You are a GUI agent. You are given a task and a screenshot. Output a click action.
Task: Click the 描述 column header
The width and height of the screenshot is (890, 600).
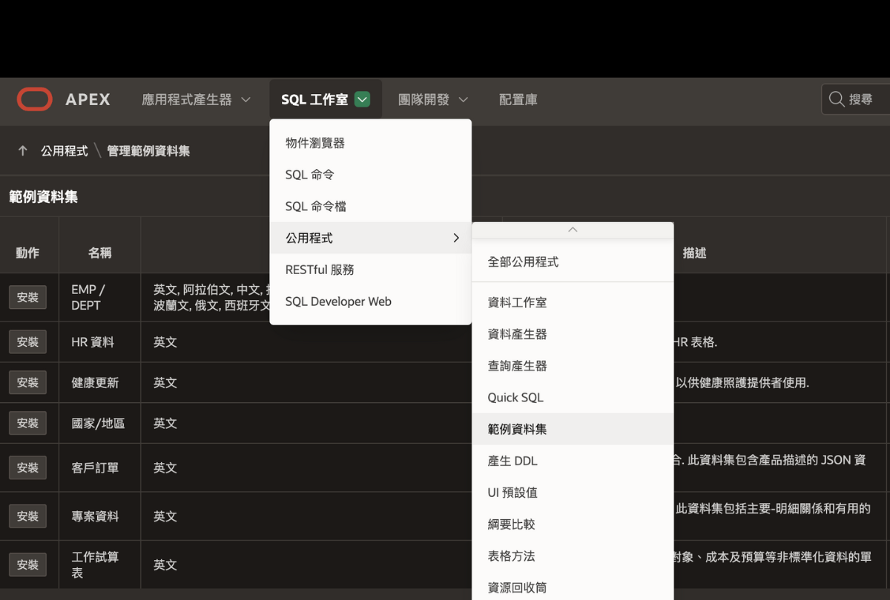694,253
